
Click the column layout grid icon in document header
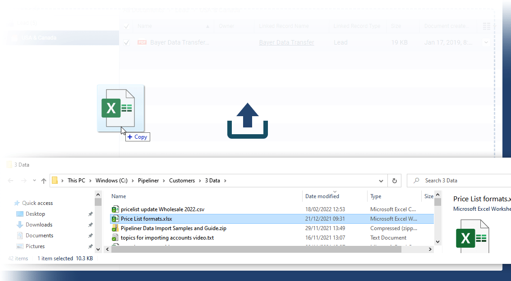pos(486,27)
